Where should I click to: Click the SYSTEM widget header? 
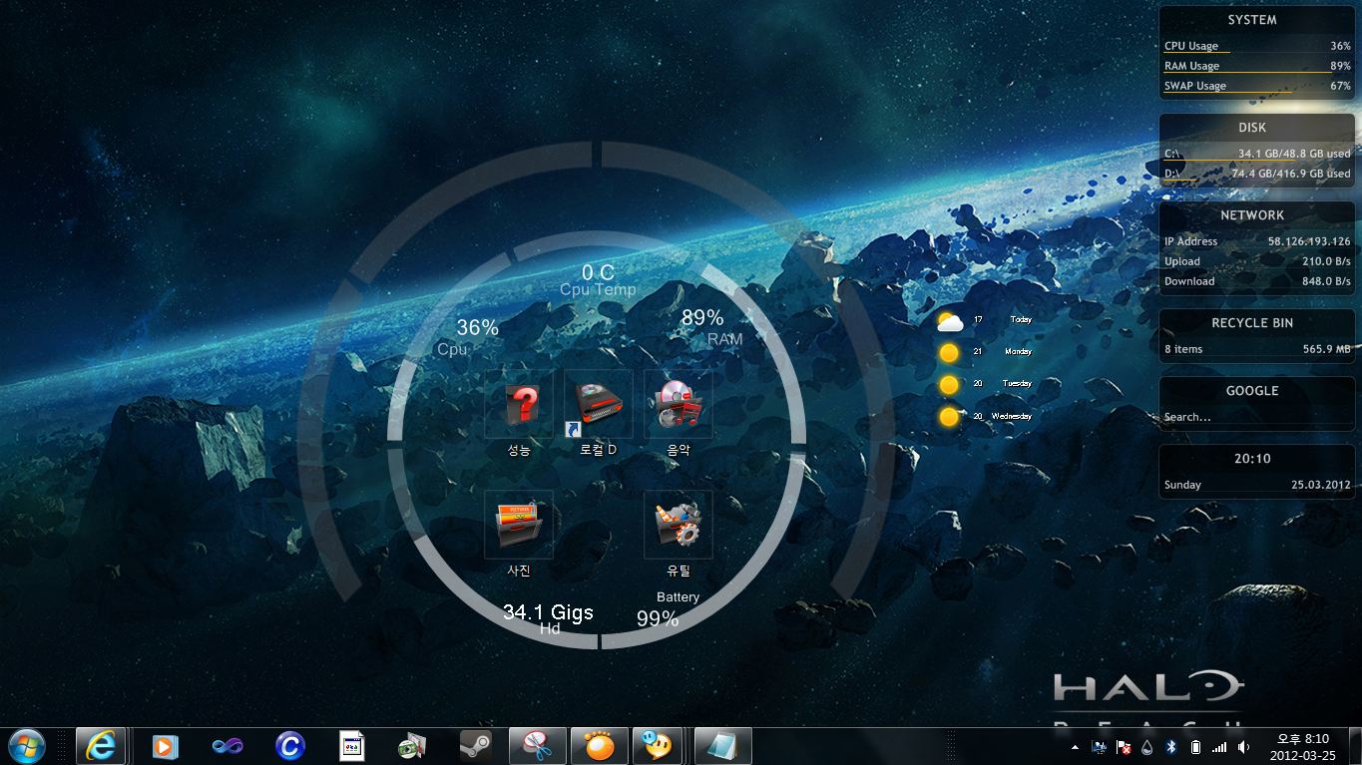tap(1252, 20)
